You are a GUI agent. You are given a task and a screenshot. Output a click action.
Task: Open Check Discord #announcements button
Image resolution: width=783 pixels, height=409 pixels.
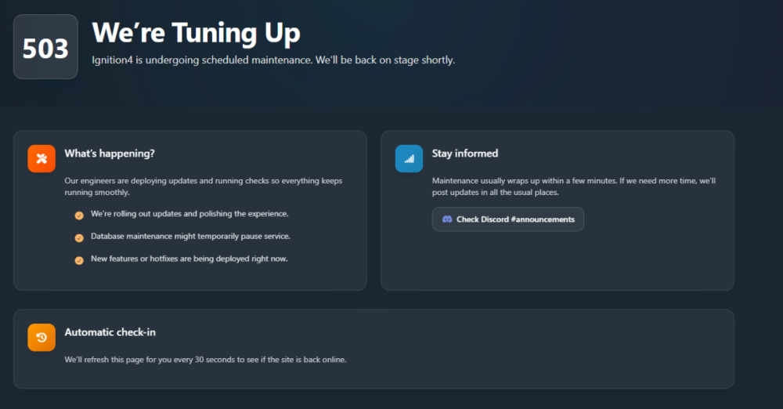click(508, 219)
